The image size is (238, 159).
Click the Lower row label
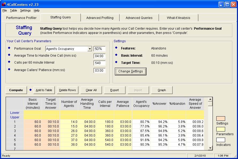click(x=15, y=113)
